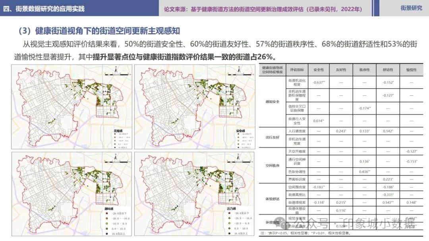Viewport: 429px width, 241px height.
Task: Click the north arrow on the 安全感 map
Action: click(x=239, y=70)
